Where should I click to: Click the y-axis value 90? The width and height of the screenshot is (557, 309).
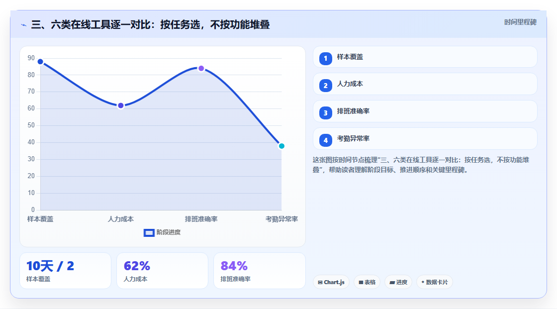click(31, 58)
